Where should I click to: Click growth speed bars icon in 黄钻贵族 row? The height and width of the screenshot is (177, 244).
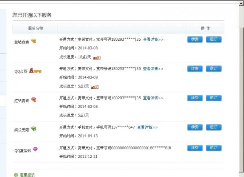pos(97,58)
